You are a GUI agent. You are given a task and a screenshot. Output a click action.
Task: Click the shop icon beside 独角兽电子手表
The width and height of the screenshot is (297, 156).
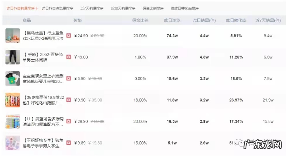[x=69, y=143]
